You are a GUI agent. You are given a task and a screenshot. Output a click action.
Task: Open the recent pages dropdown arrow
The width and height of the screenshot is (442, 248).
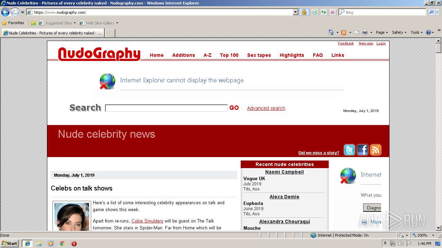click(23, 12)
